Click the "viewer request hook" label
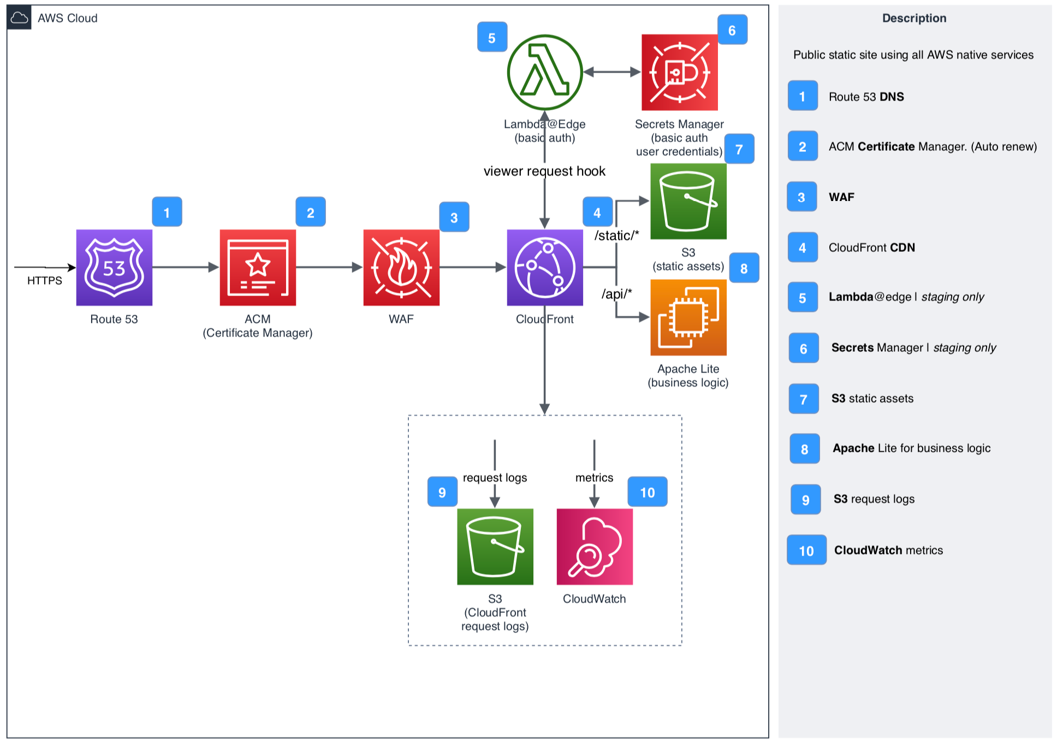Image resolution: width=1057 pixels, height=744 pixels. click(x=544, y=172)
